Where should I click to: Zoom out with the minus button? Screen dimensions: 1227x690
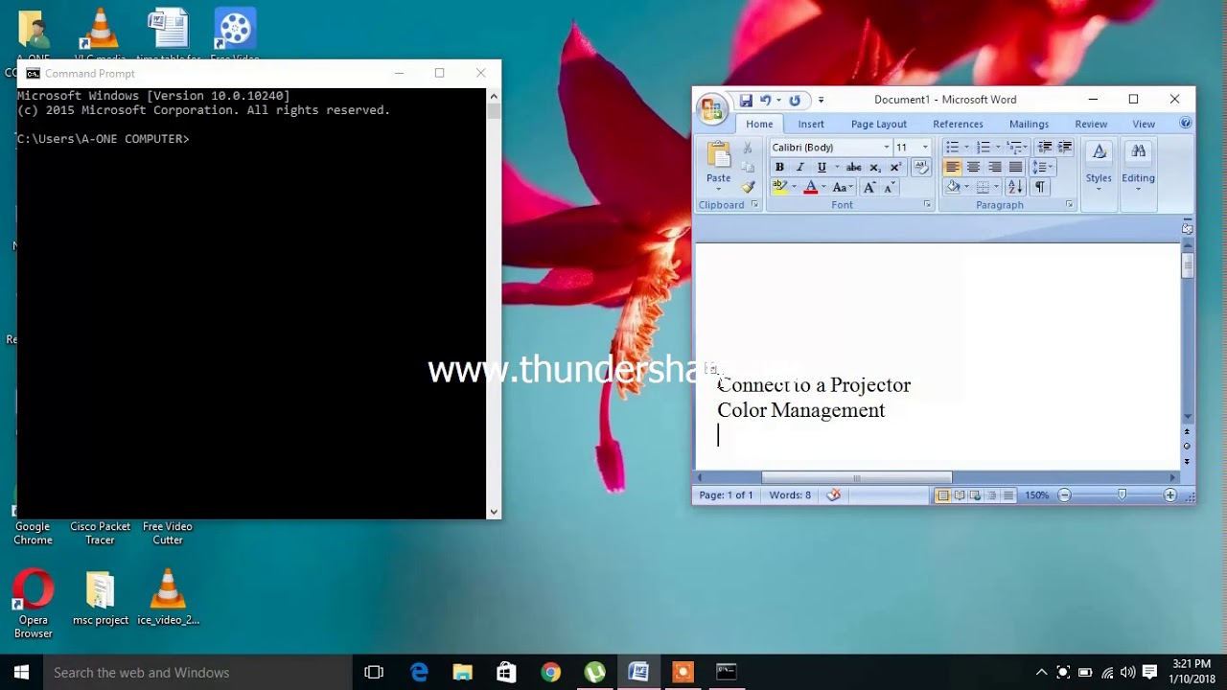[x=1064, y=495]
